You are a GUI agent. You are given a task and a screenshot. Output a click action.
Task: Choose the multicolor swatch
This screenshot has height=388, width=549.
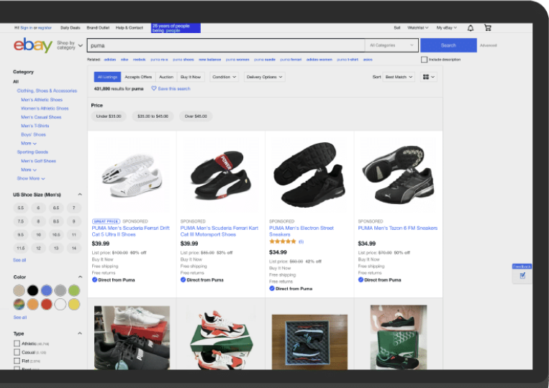[19, 305]
